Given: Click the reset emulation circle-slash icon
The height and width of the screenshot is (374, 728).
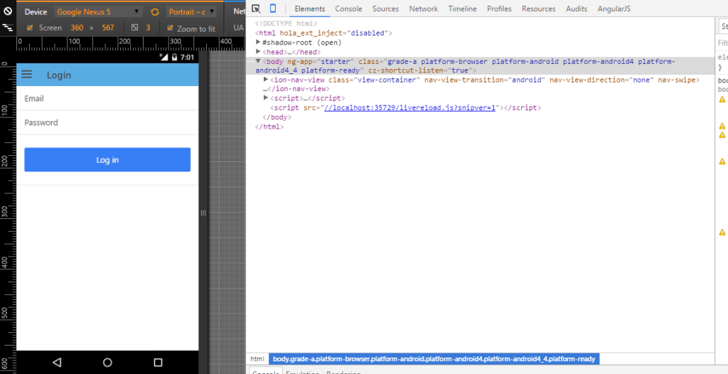Looking at the screenshot, I should click(8, 12).
